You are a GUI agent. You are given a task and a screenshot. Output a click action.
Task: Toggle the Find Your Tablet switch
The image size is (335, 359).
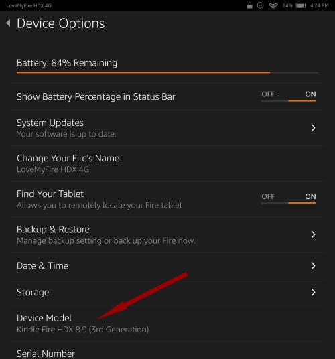(x=289, y=198)
